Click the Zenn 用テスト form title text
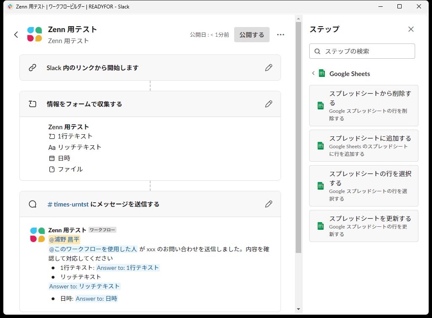 [69, 127]
